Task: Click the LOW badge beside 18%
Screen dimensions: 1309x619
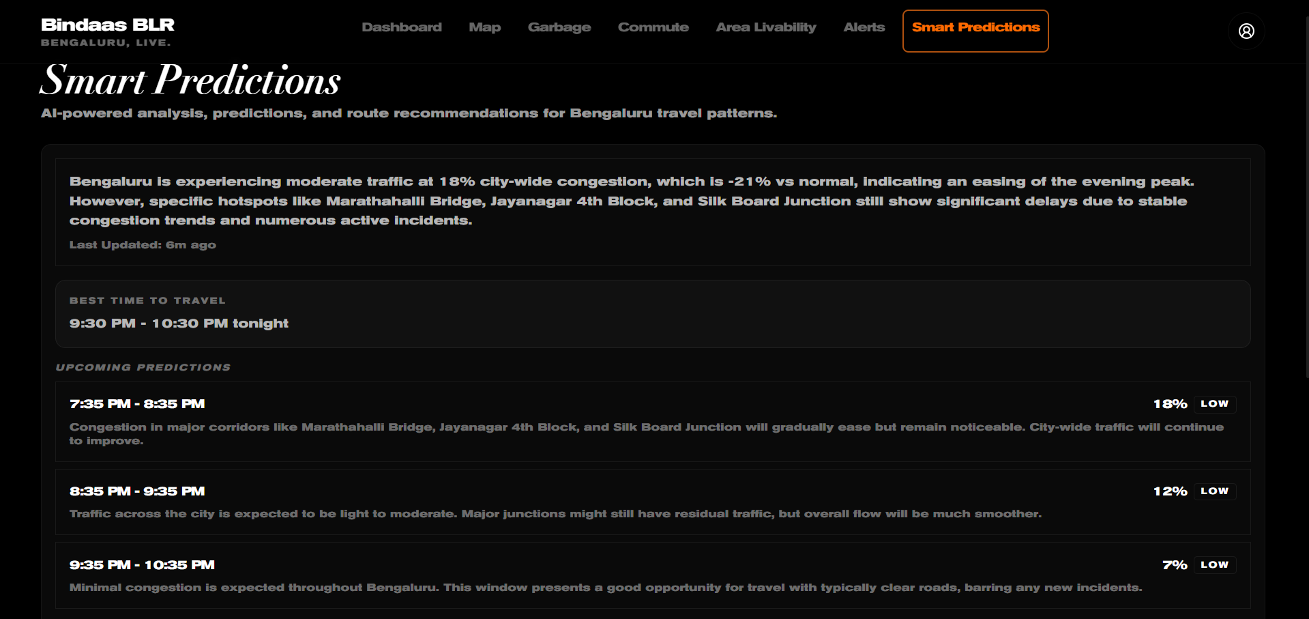Action: click(x=1214, y=404)
